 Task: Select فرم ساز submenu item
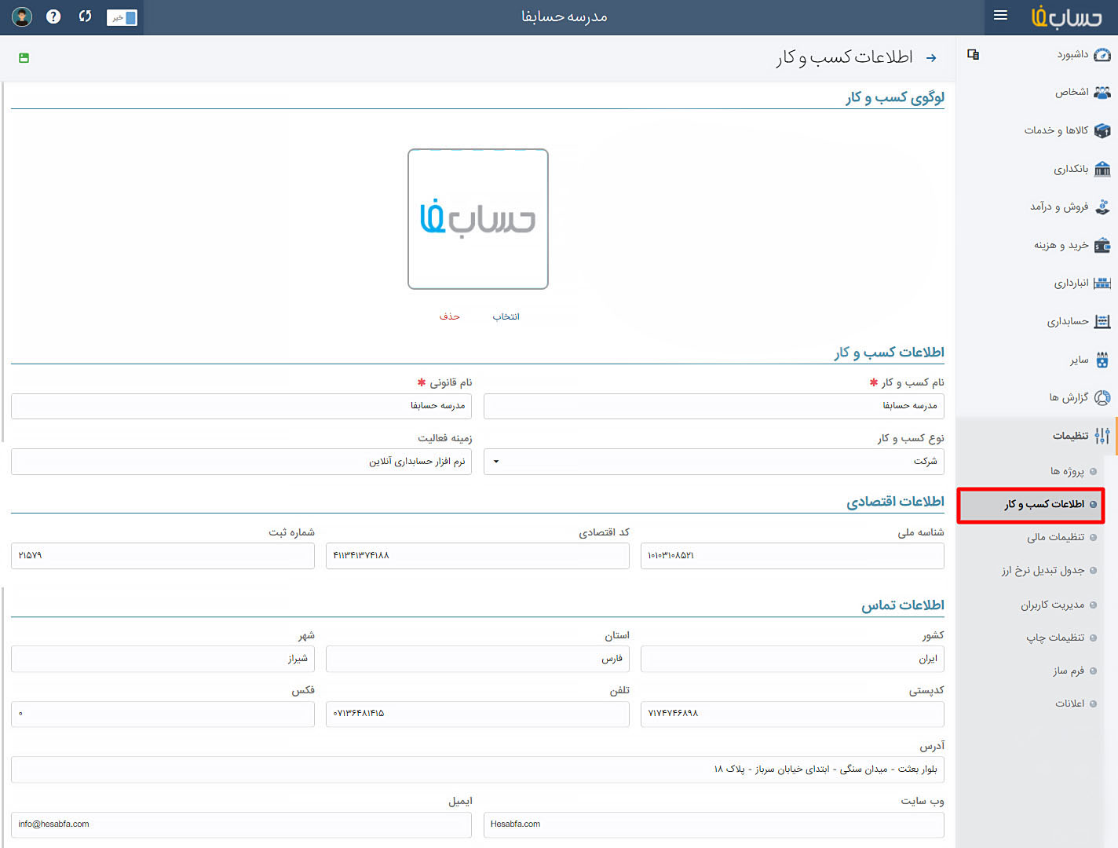(1075, 671)
